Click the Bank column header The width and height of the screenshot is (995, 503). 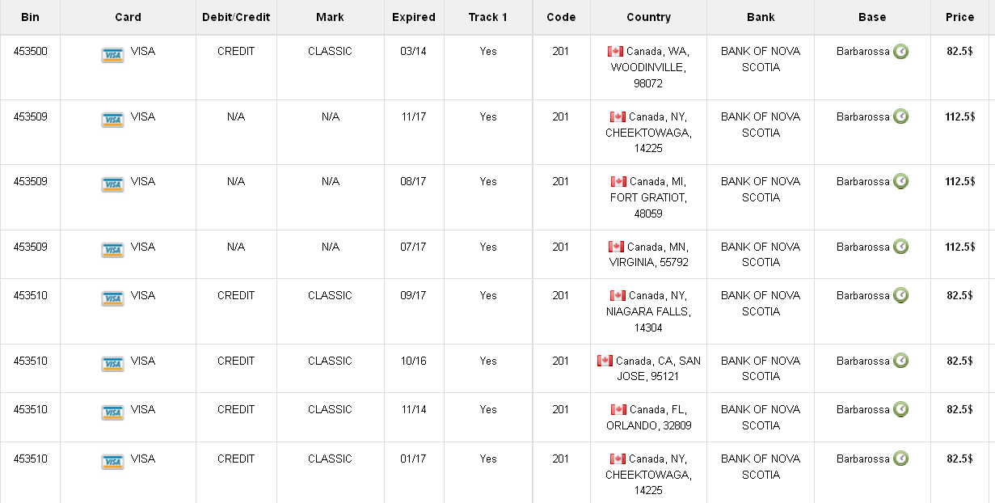760,17
